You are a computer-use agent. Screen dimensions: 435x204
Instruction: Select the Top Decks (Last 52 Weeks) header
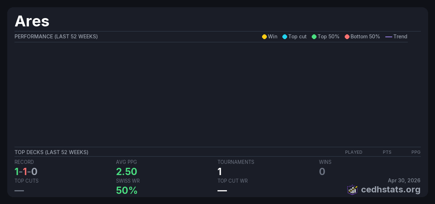point(51,152)
